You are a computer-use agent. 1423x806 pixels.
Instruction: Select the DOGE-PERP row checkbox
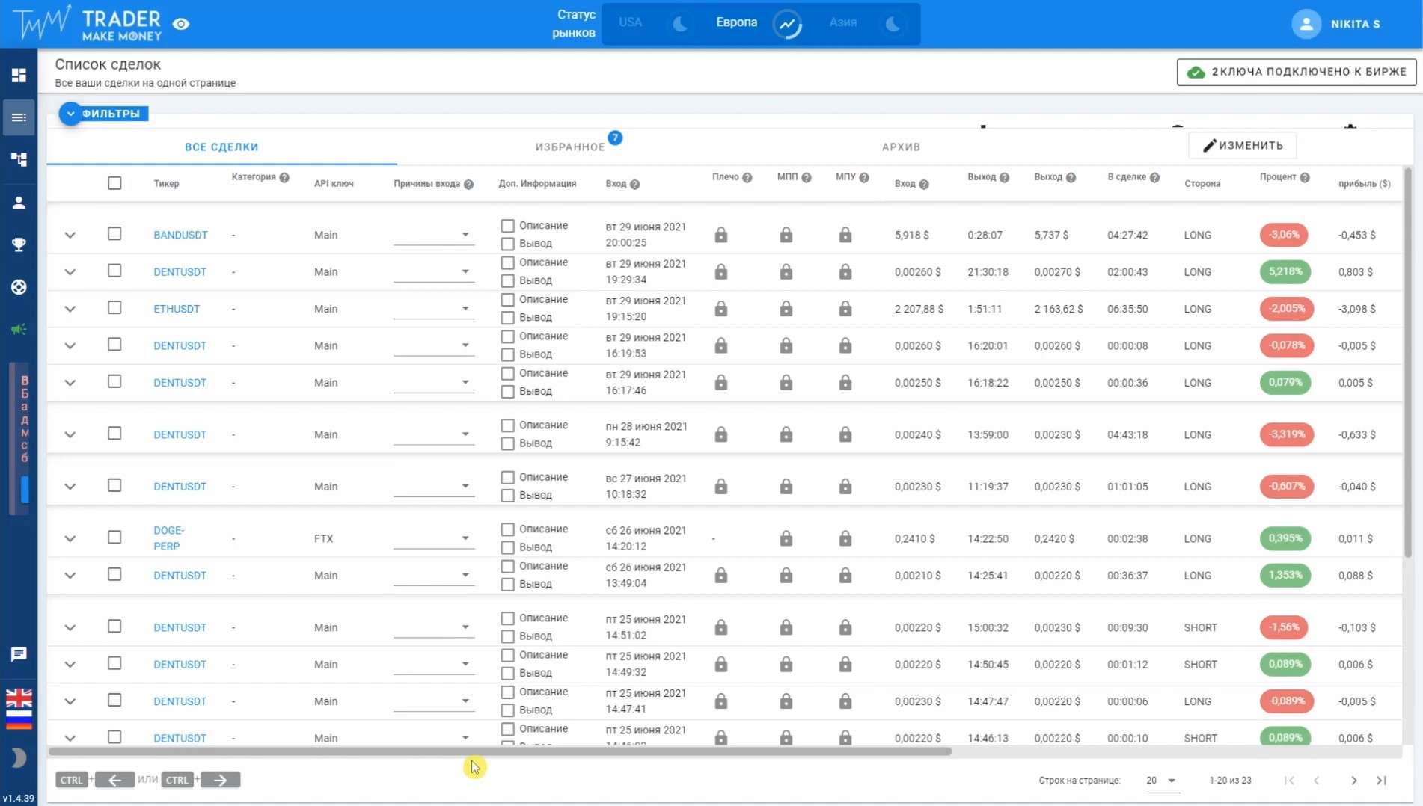114,537
